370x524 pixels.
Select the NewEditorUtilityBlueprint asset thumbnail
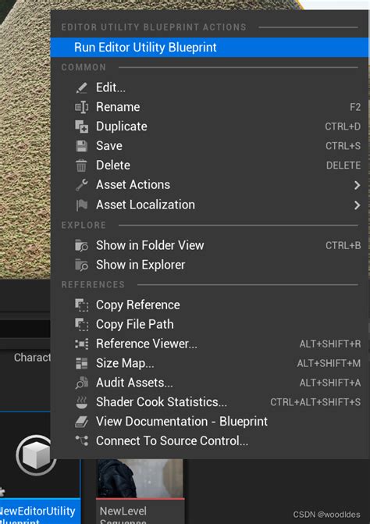(39, 468)
